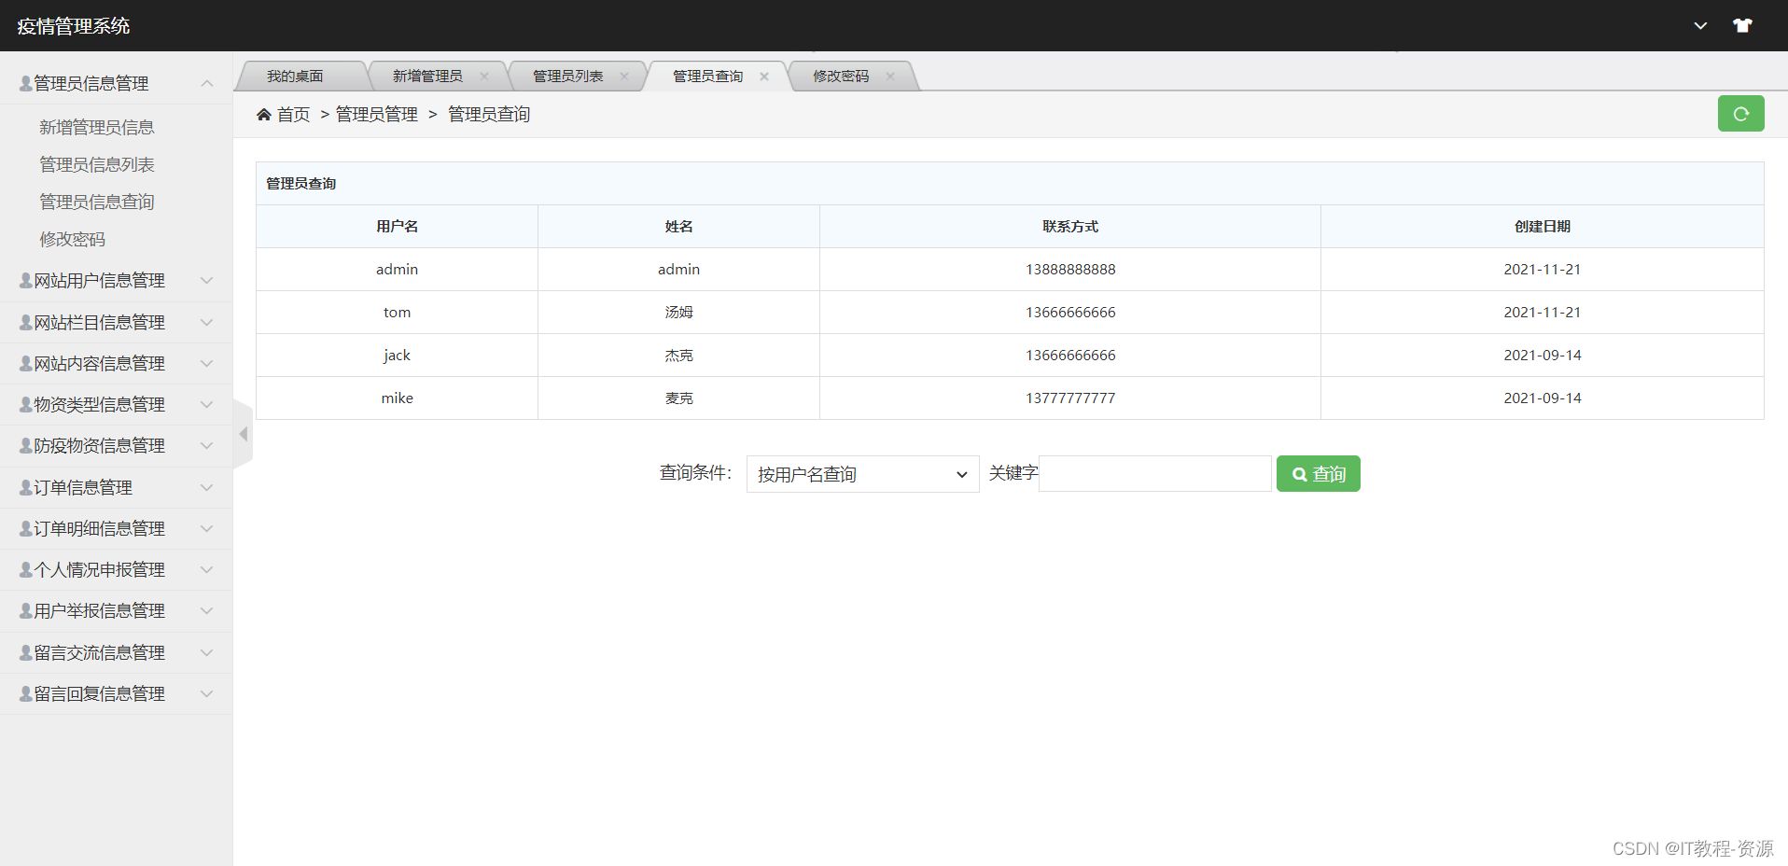Click user icon beside 网站内容信息管理
The height and width of the screenshot is (866, 1788).
[26, 363]
